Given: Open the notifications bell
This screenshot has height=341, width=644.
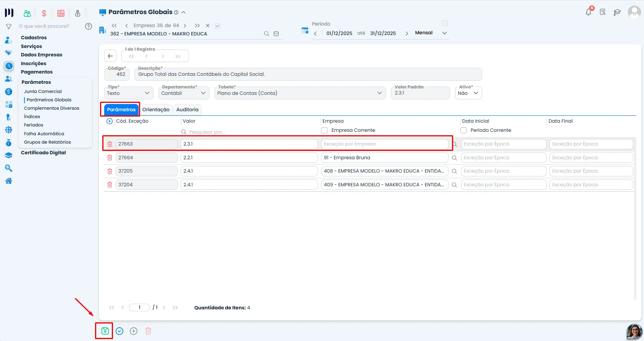Looking at the screenshot, I should pos(589,12).
